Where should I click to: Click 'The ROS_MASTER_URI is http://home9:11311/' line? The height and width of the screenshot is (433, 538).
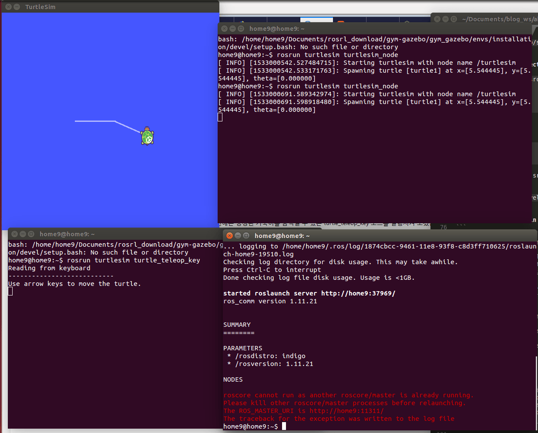pyautogui.click(x=303, y=411)
